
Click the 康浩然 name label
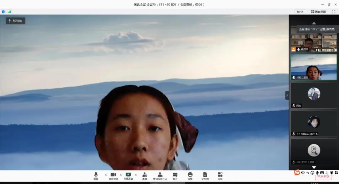(x=304, y=49)
